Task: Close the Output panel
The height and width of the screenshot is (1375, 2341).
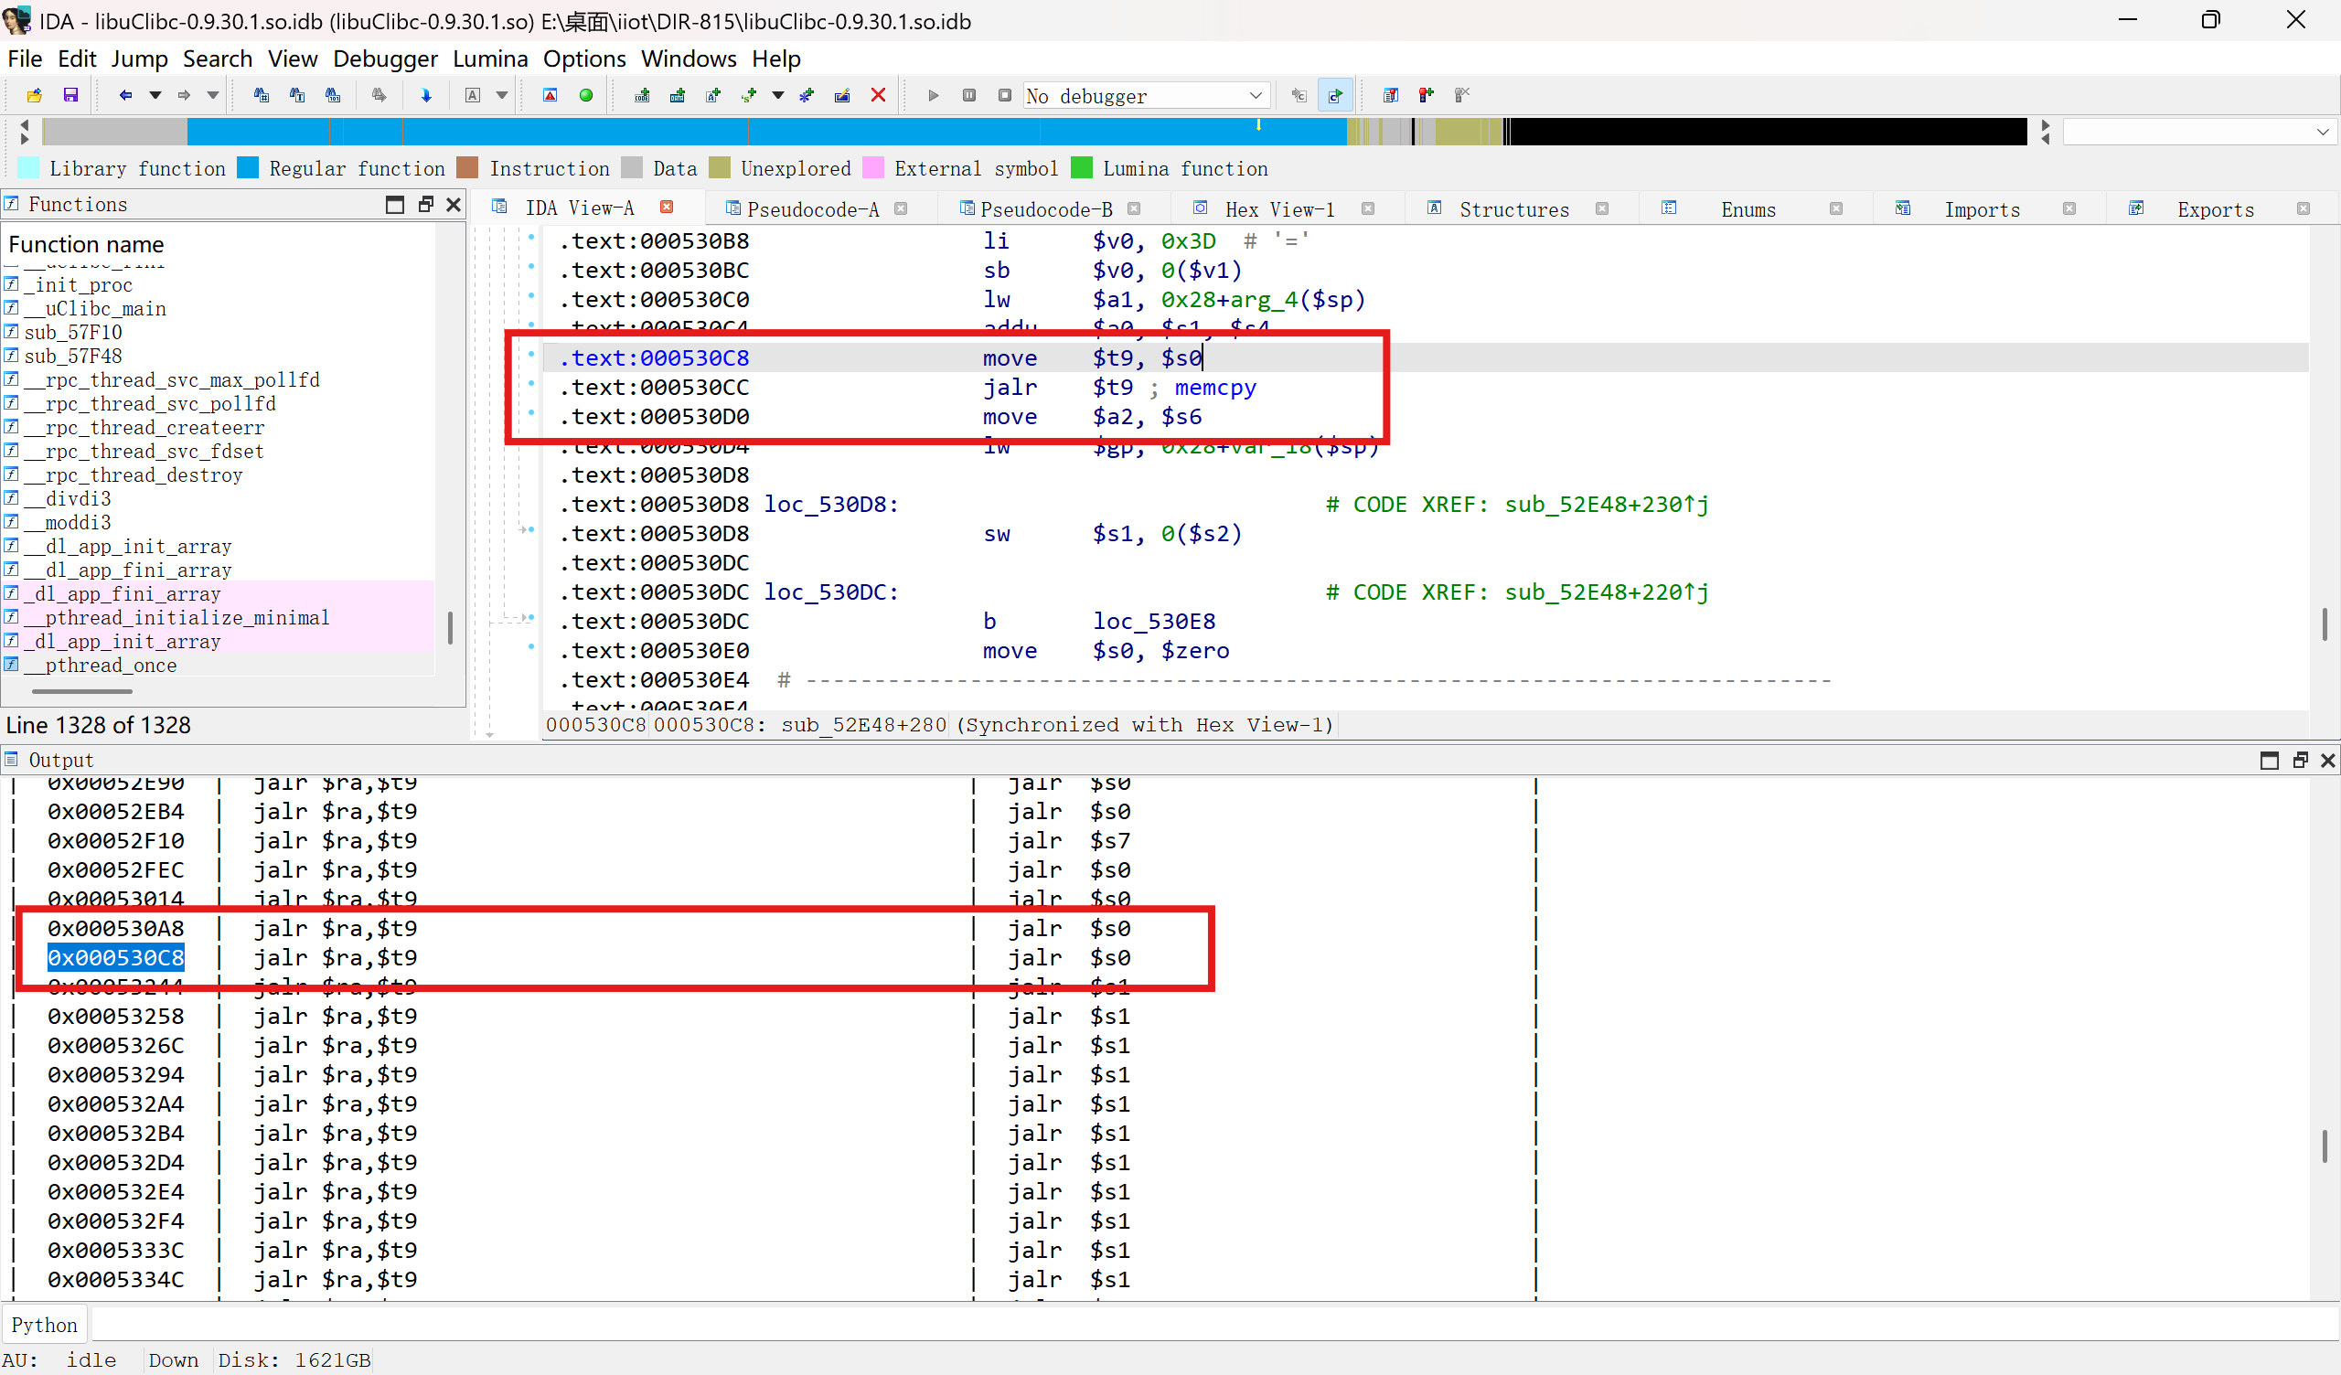Action: 2328,760
